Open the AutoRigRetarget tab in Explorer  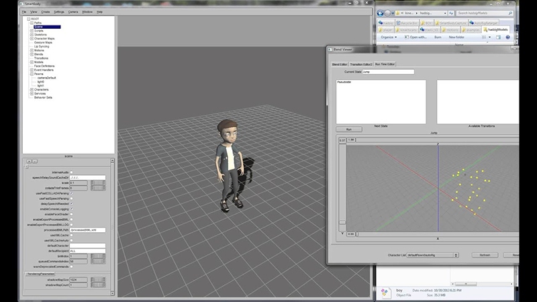tap(483, 23)
